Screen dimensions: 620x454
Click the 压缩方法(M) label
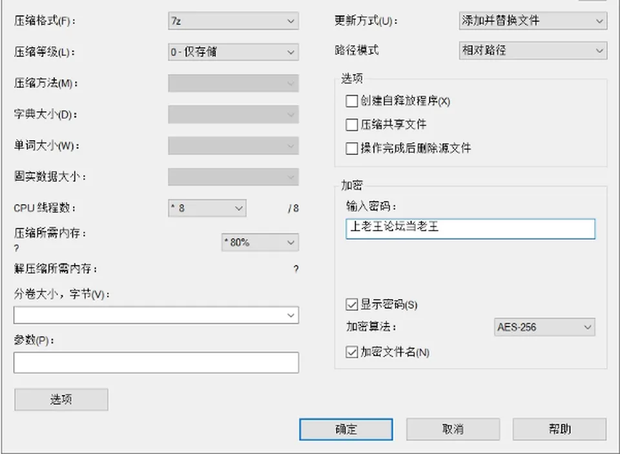pos(46,83)
